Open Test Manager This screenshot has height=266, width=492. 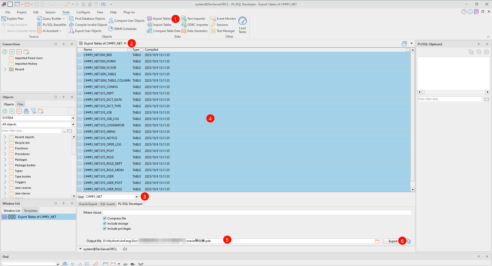(x=223, y=31)
